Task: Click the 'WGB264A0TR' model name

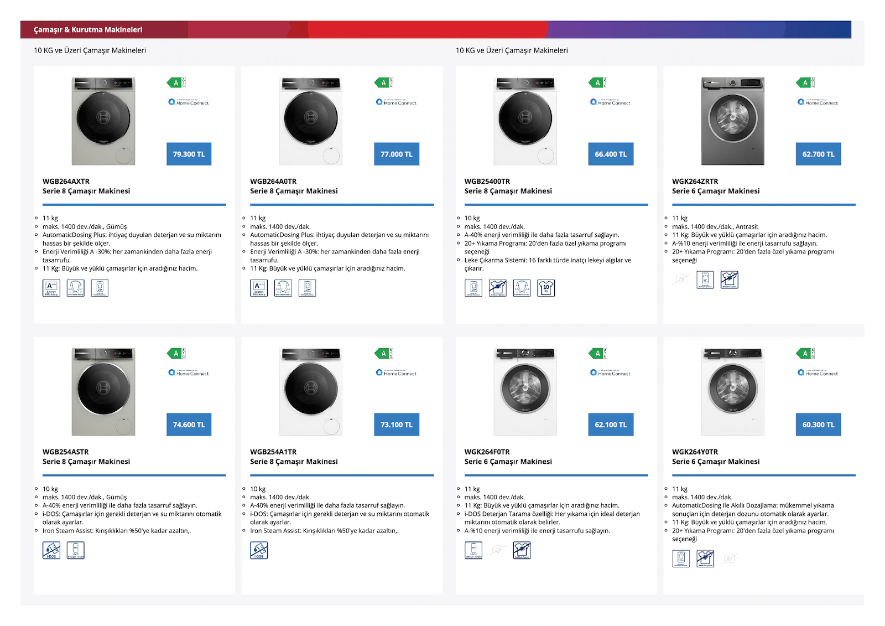Action: coord(273,181)
